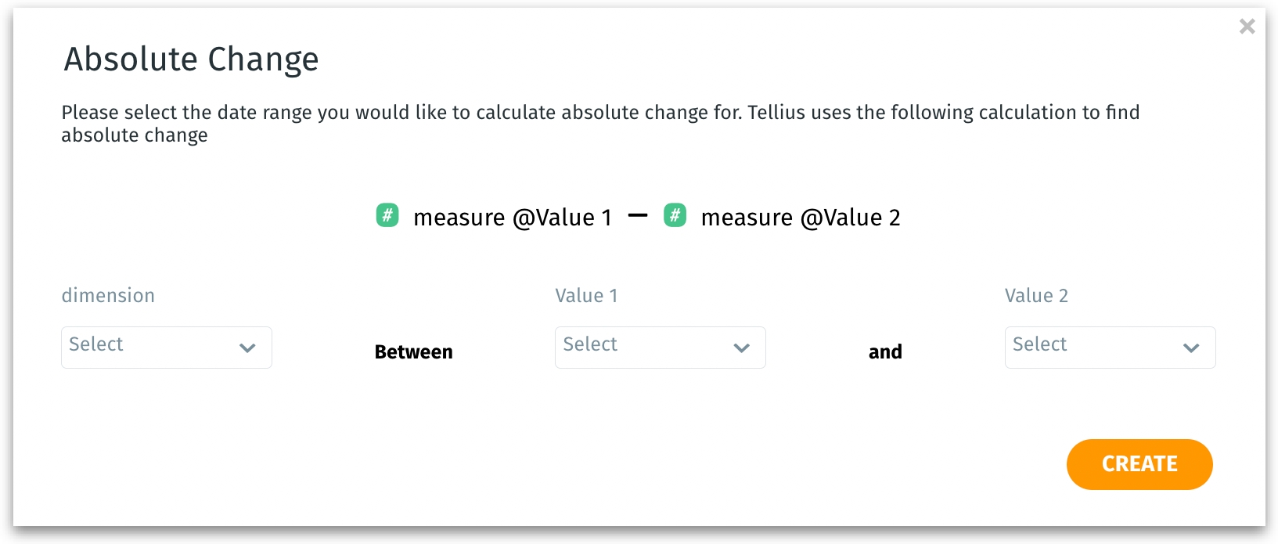Click the minus sign in the formula

click(x=638, y=215)
